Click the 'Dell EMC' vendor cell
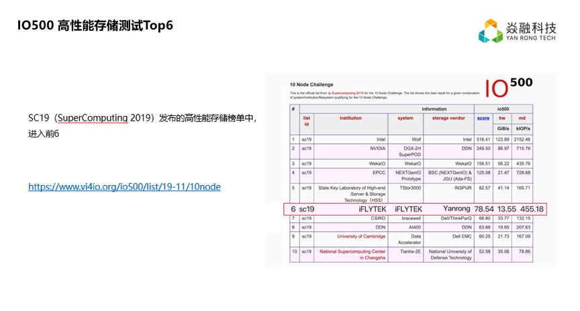The width and height of the screenshot is (580, 311). 462,237
